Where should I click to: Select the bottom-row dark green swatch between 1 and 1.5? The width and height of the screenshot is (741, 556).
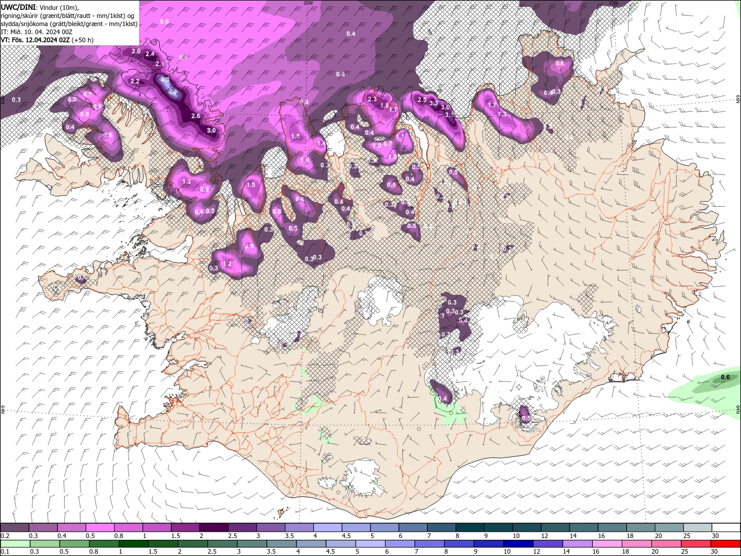[x=133, y=544]
